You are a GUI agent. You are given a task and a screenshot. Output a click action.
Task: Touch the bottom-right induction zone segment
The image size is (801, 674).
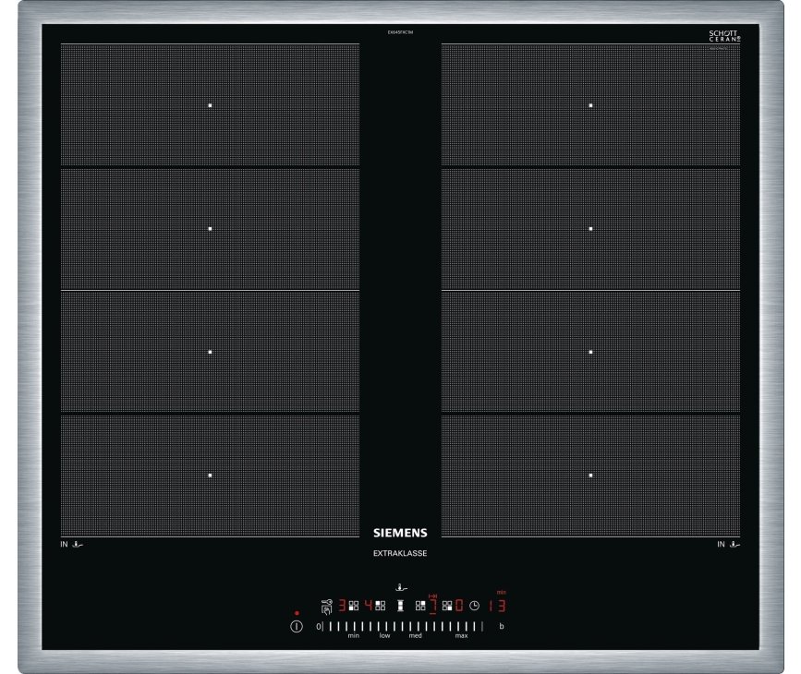(x=590, y=475)
